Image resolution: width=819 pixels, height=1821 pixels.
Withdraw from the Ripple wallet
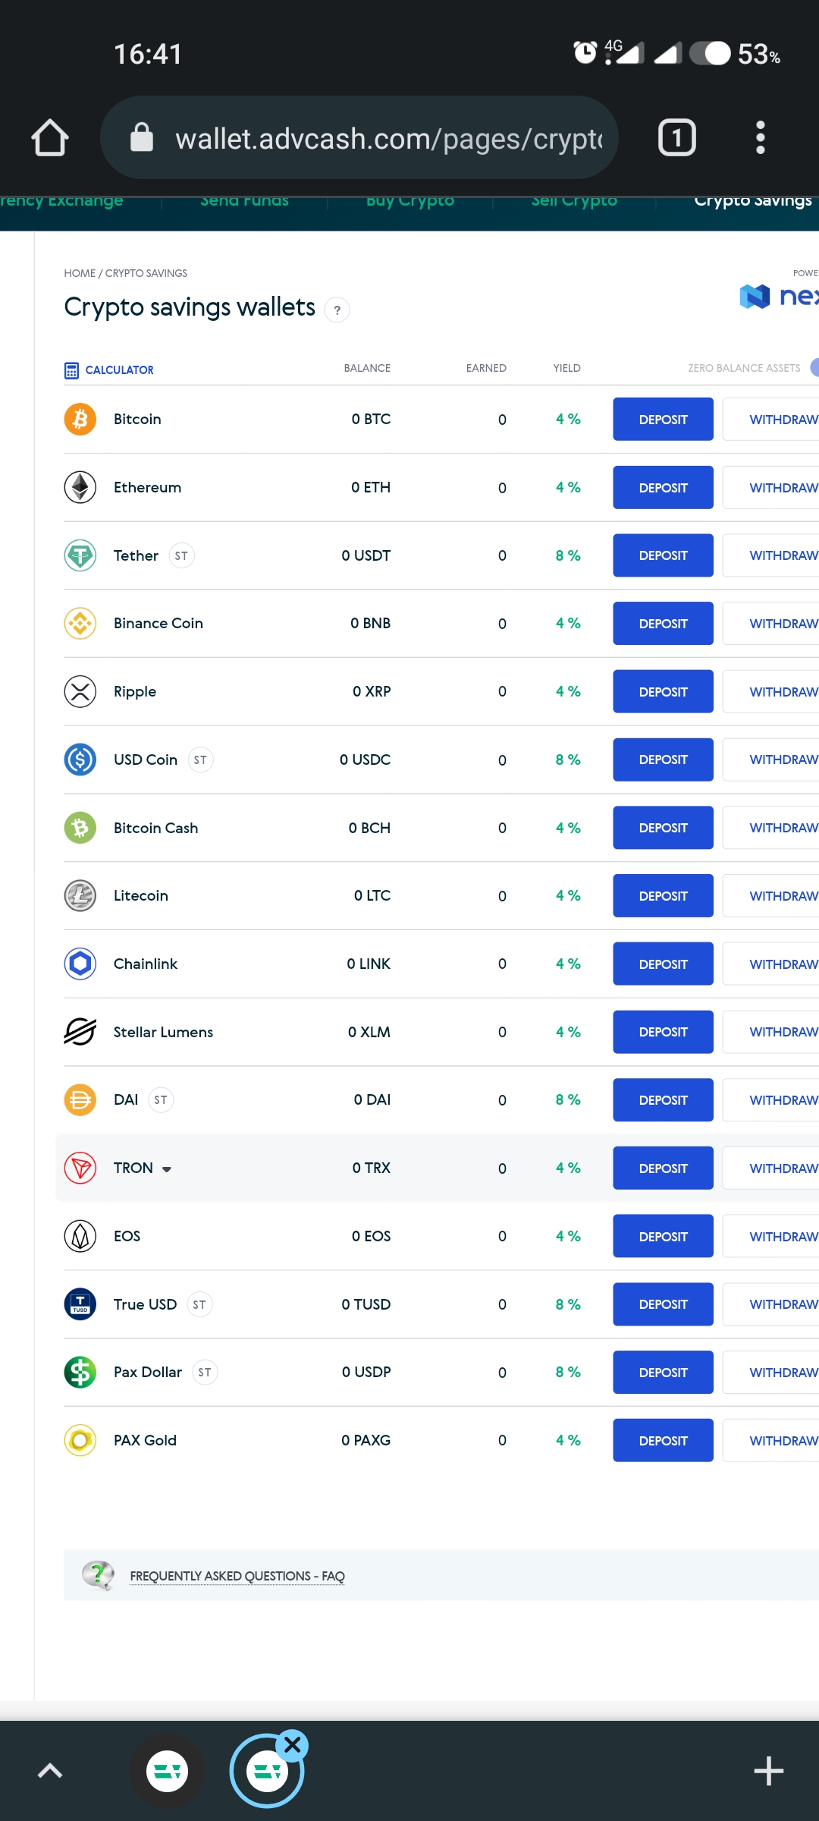[771, 691]
